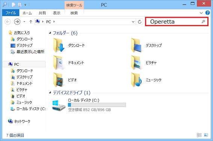The height and width of the screenshot is (141, 213).
Task: Click the 空き領域 852 GB/896 GB text
Action: point(89,110)
